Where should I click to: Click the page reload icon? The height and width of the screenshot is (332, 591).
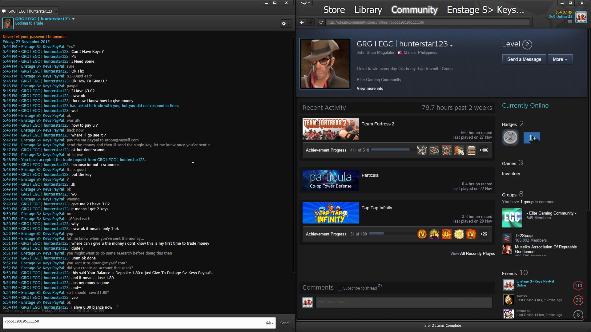[x=321, y=22]
